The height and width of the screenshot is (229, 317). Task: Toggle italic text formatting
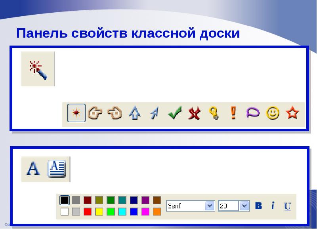point(273,206)
